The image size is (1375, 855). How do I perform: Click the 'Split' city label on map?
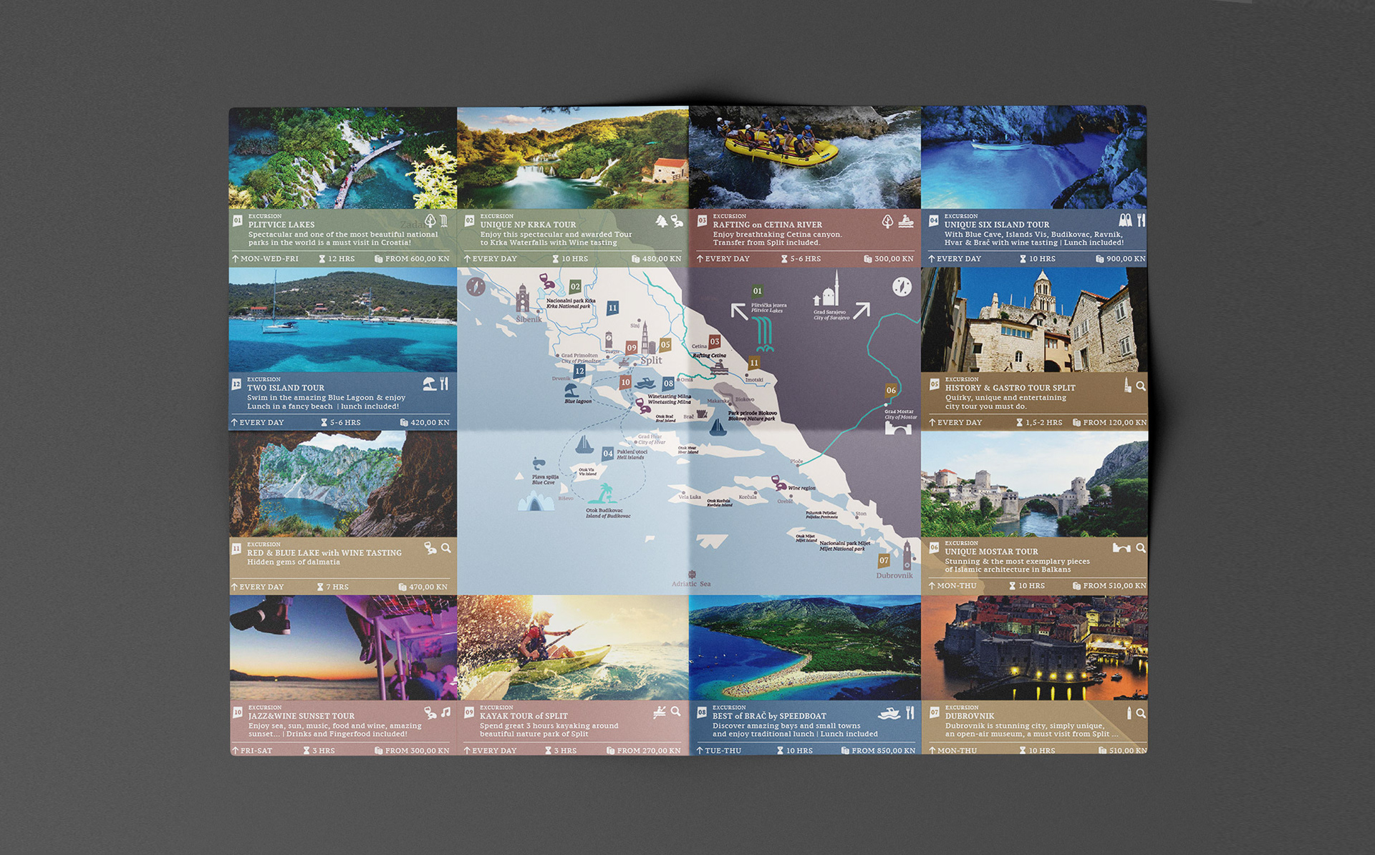point(651,361)
